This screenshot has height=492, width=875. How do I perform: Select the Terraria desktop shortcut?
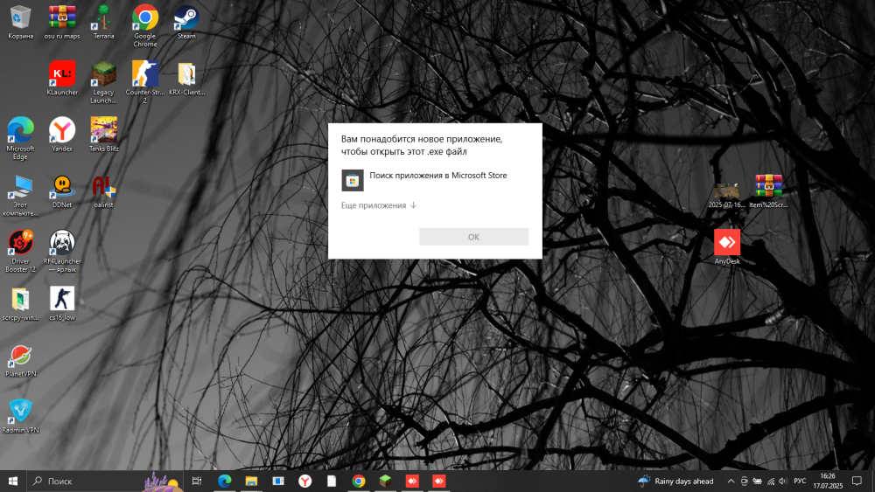tap(104, 23)
